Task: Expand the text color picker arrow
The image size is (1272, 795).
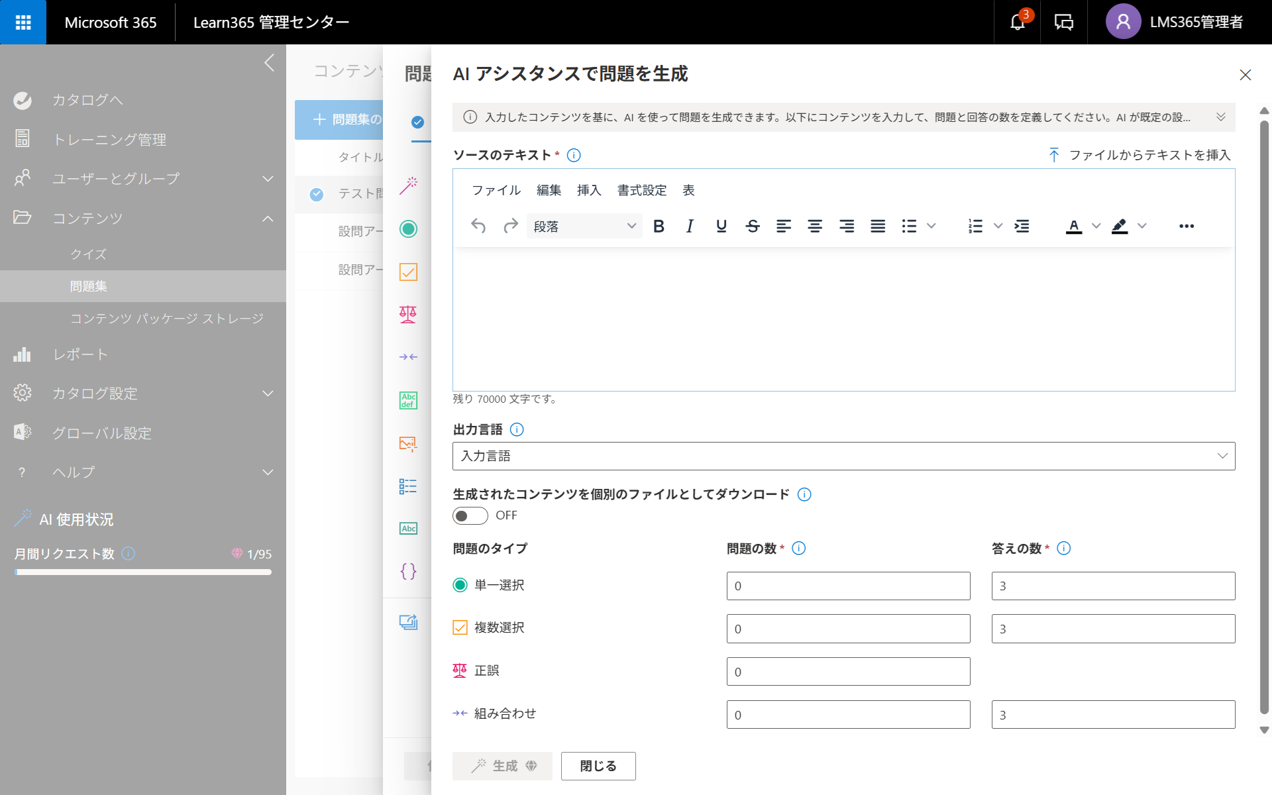Action: click(x=1096, y=226)
